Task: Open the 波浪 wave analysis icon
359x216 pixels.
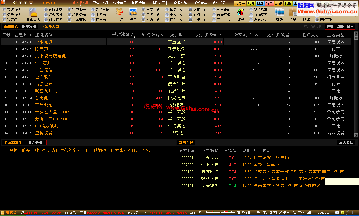Action: pyautogui.click(x=241, y=15)
